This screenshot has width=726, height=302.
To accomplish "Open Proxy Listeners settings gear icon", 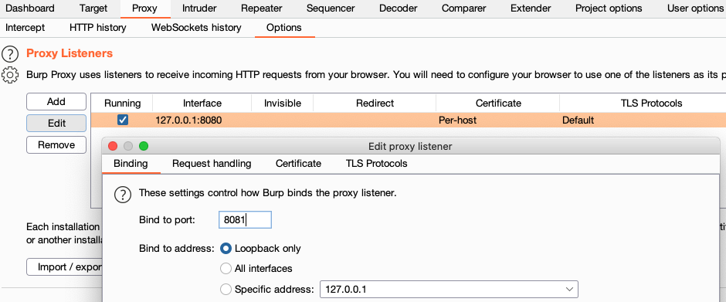I will tap(10, 75).
